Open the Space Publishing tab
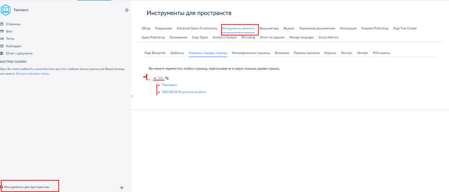The width and height of the screenshot is (449, 192). pyautogui.click(x=153, y=37)
